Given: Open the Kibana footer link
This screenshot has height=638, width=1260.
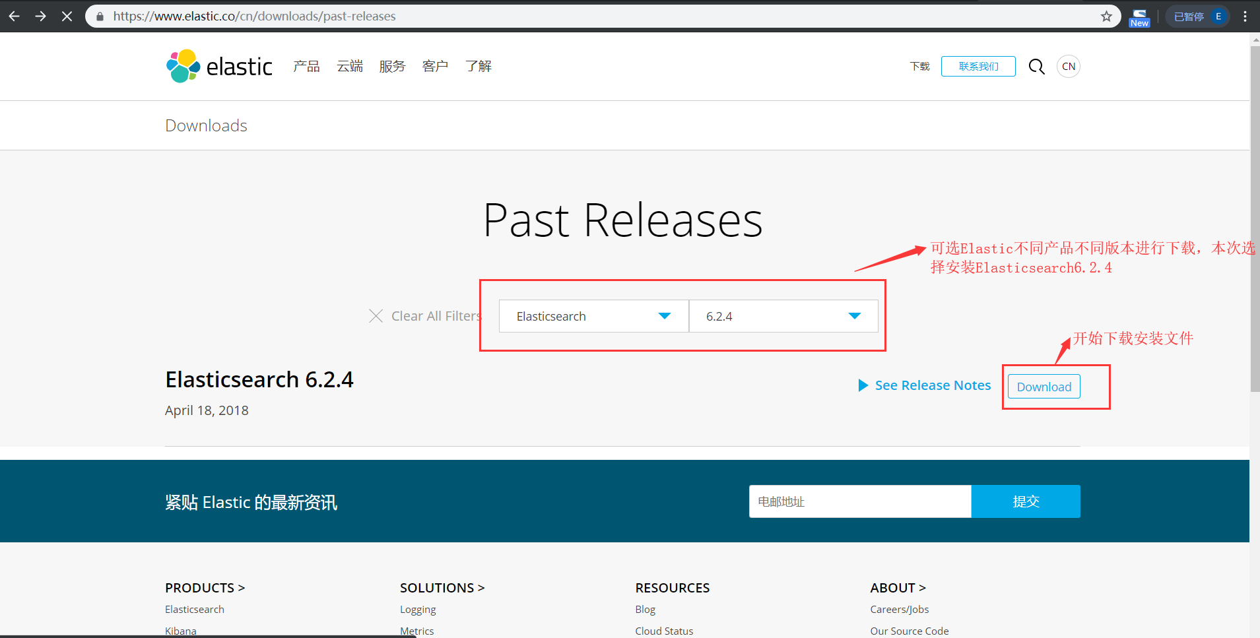Looking at the screenshot, I should coord(180,630).
